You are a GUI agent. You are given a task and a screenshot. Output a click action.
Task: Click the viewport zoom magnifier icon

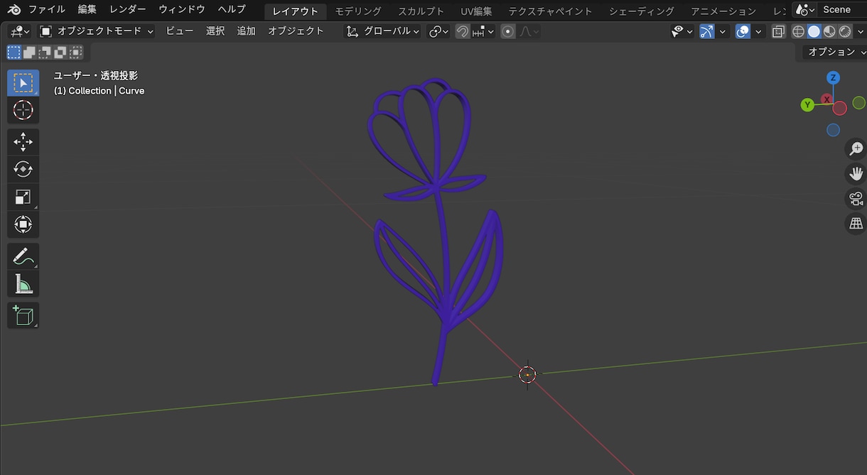tap(856, 148)
